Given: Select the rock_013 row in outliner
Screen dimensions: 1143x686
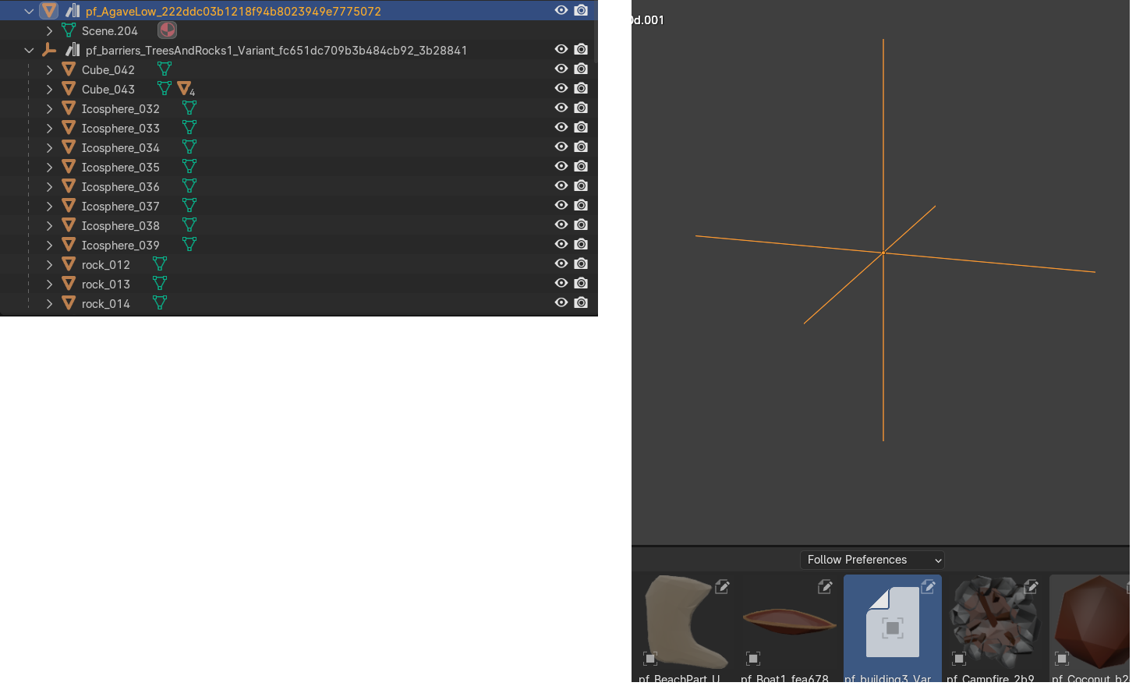Looking at the screenshot, I should (299, 284).
